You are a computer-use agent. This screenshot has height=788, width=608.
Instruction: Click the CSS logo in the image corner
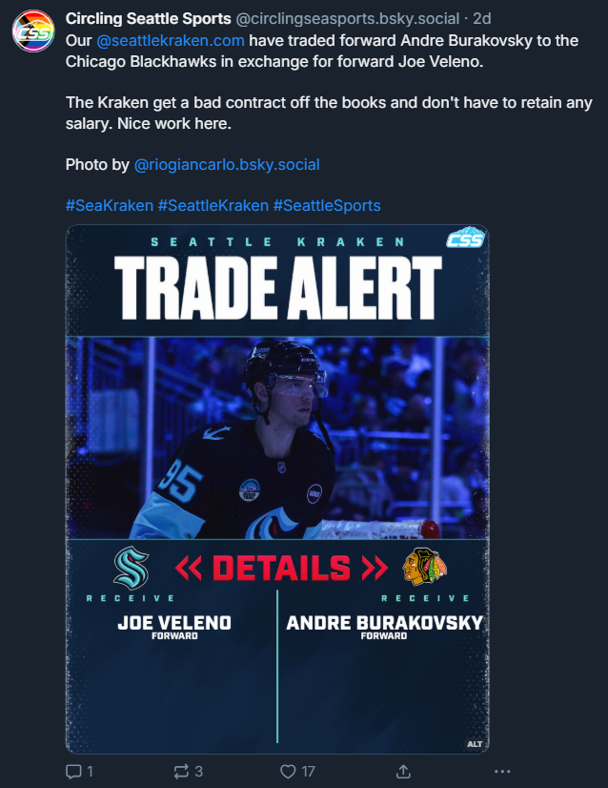pyautogui.click(x=465, y=238)
